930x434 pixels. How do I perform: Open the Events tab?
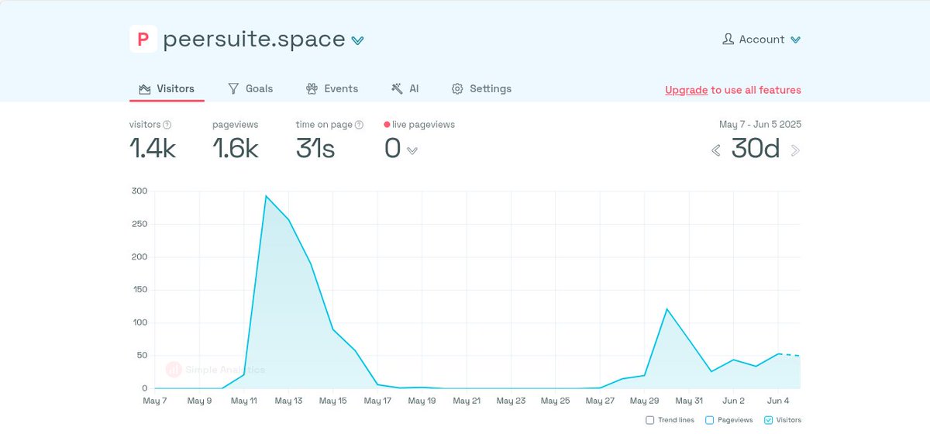point(332,88)
